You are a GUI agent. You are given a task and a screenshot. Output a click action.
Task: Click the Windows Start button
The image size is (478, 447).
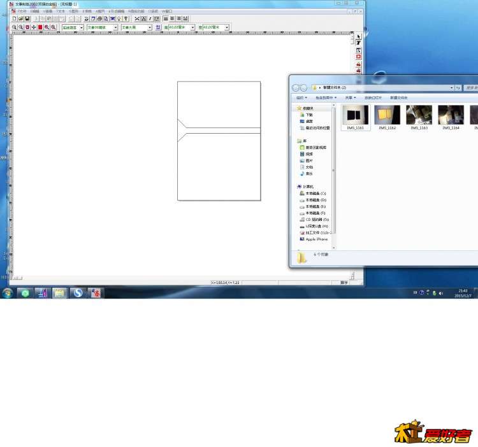click(8, 293)
